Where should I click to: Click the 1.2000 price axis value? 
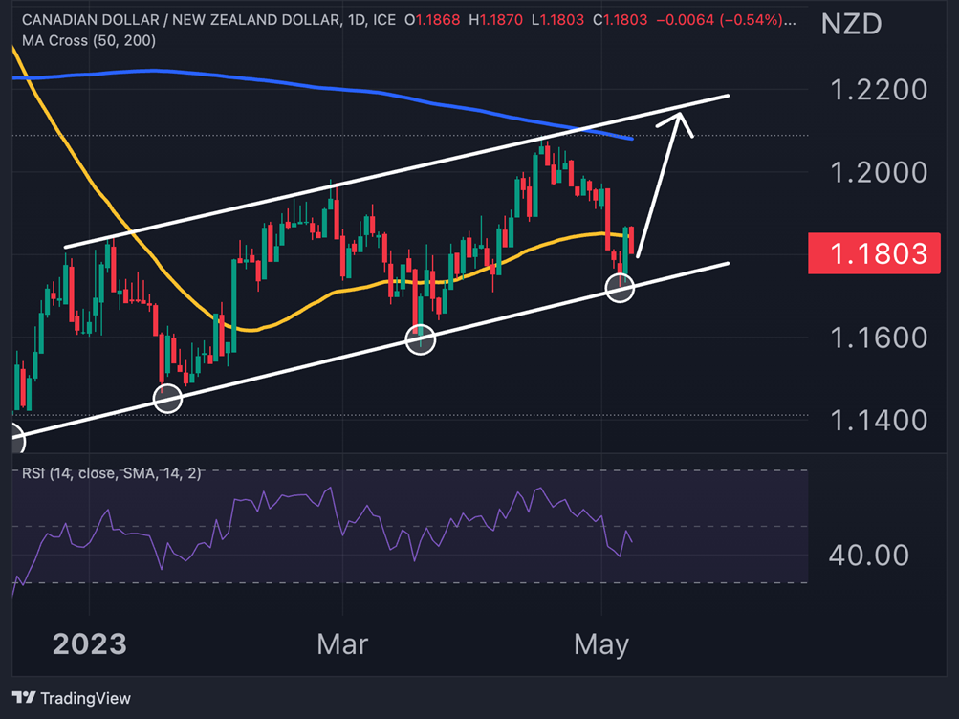879,173
